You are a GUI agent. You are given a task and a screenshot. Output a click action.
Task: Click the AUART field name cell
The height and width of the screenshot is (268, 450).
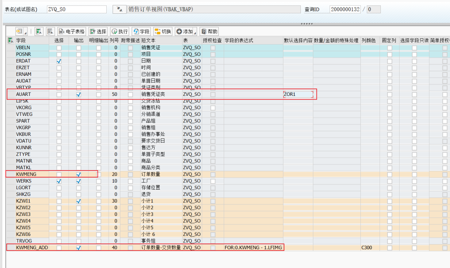32,94
